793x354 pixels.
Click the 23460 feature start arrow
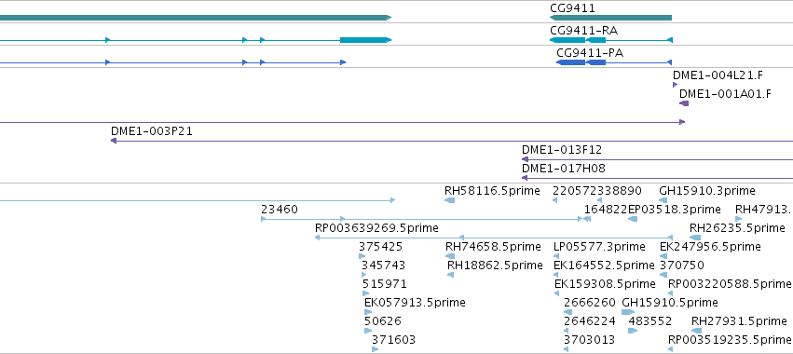point(264,219)
